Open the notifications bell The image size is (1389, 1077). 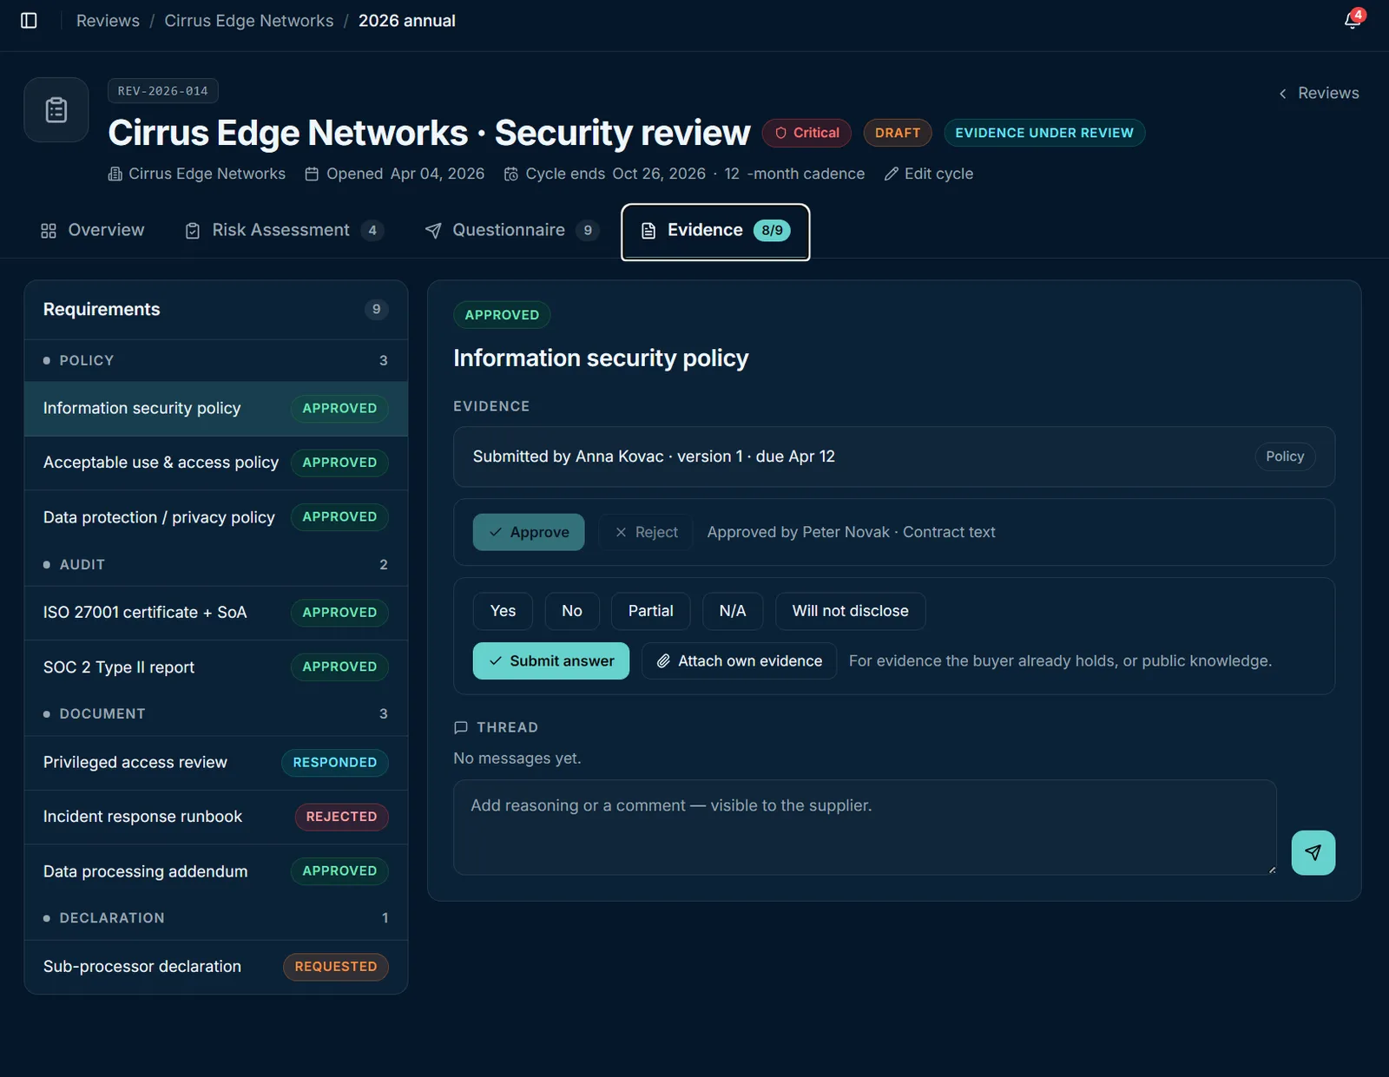[x=1353, y=21]
